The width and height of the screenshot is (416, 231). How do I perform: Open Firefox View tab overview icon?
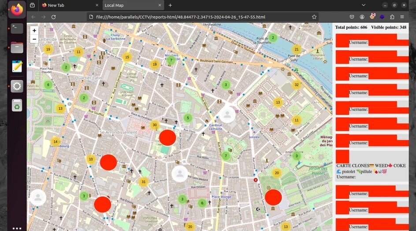(x=32, y=5)
